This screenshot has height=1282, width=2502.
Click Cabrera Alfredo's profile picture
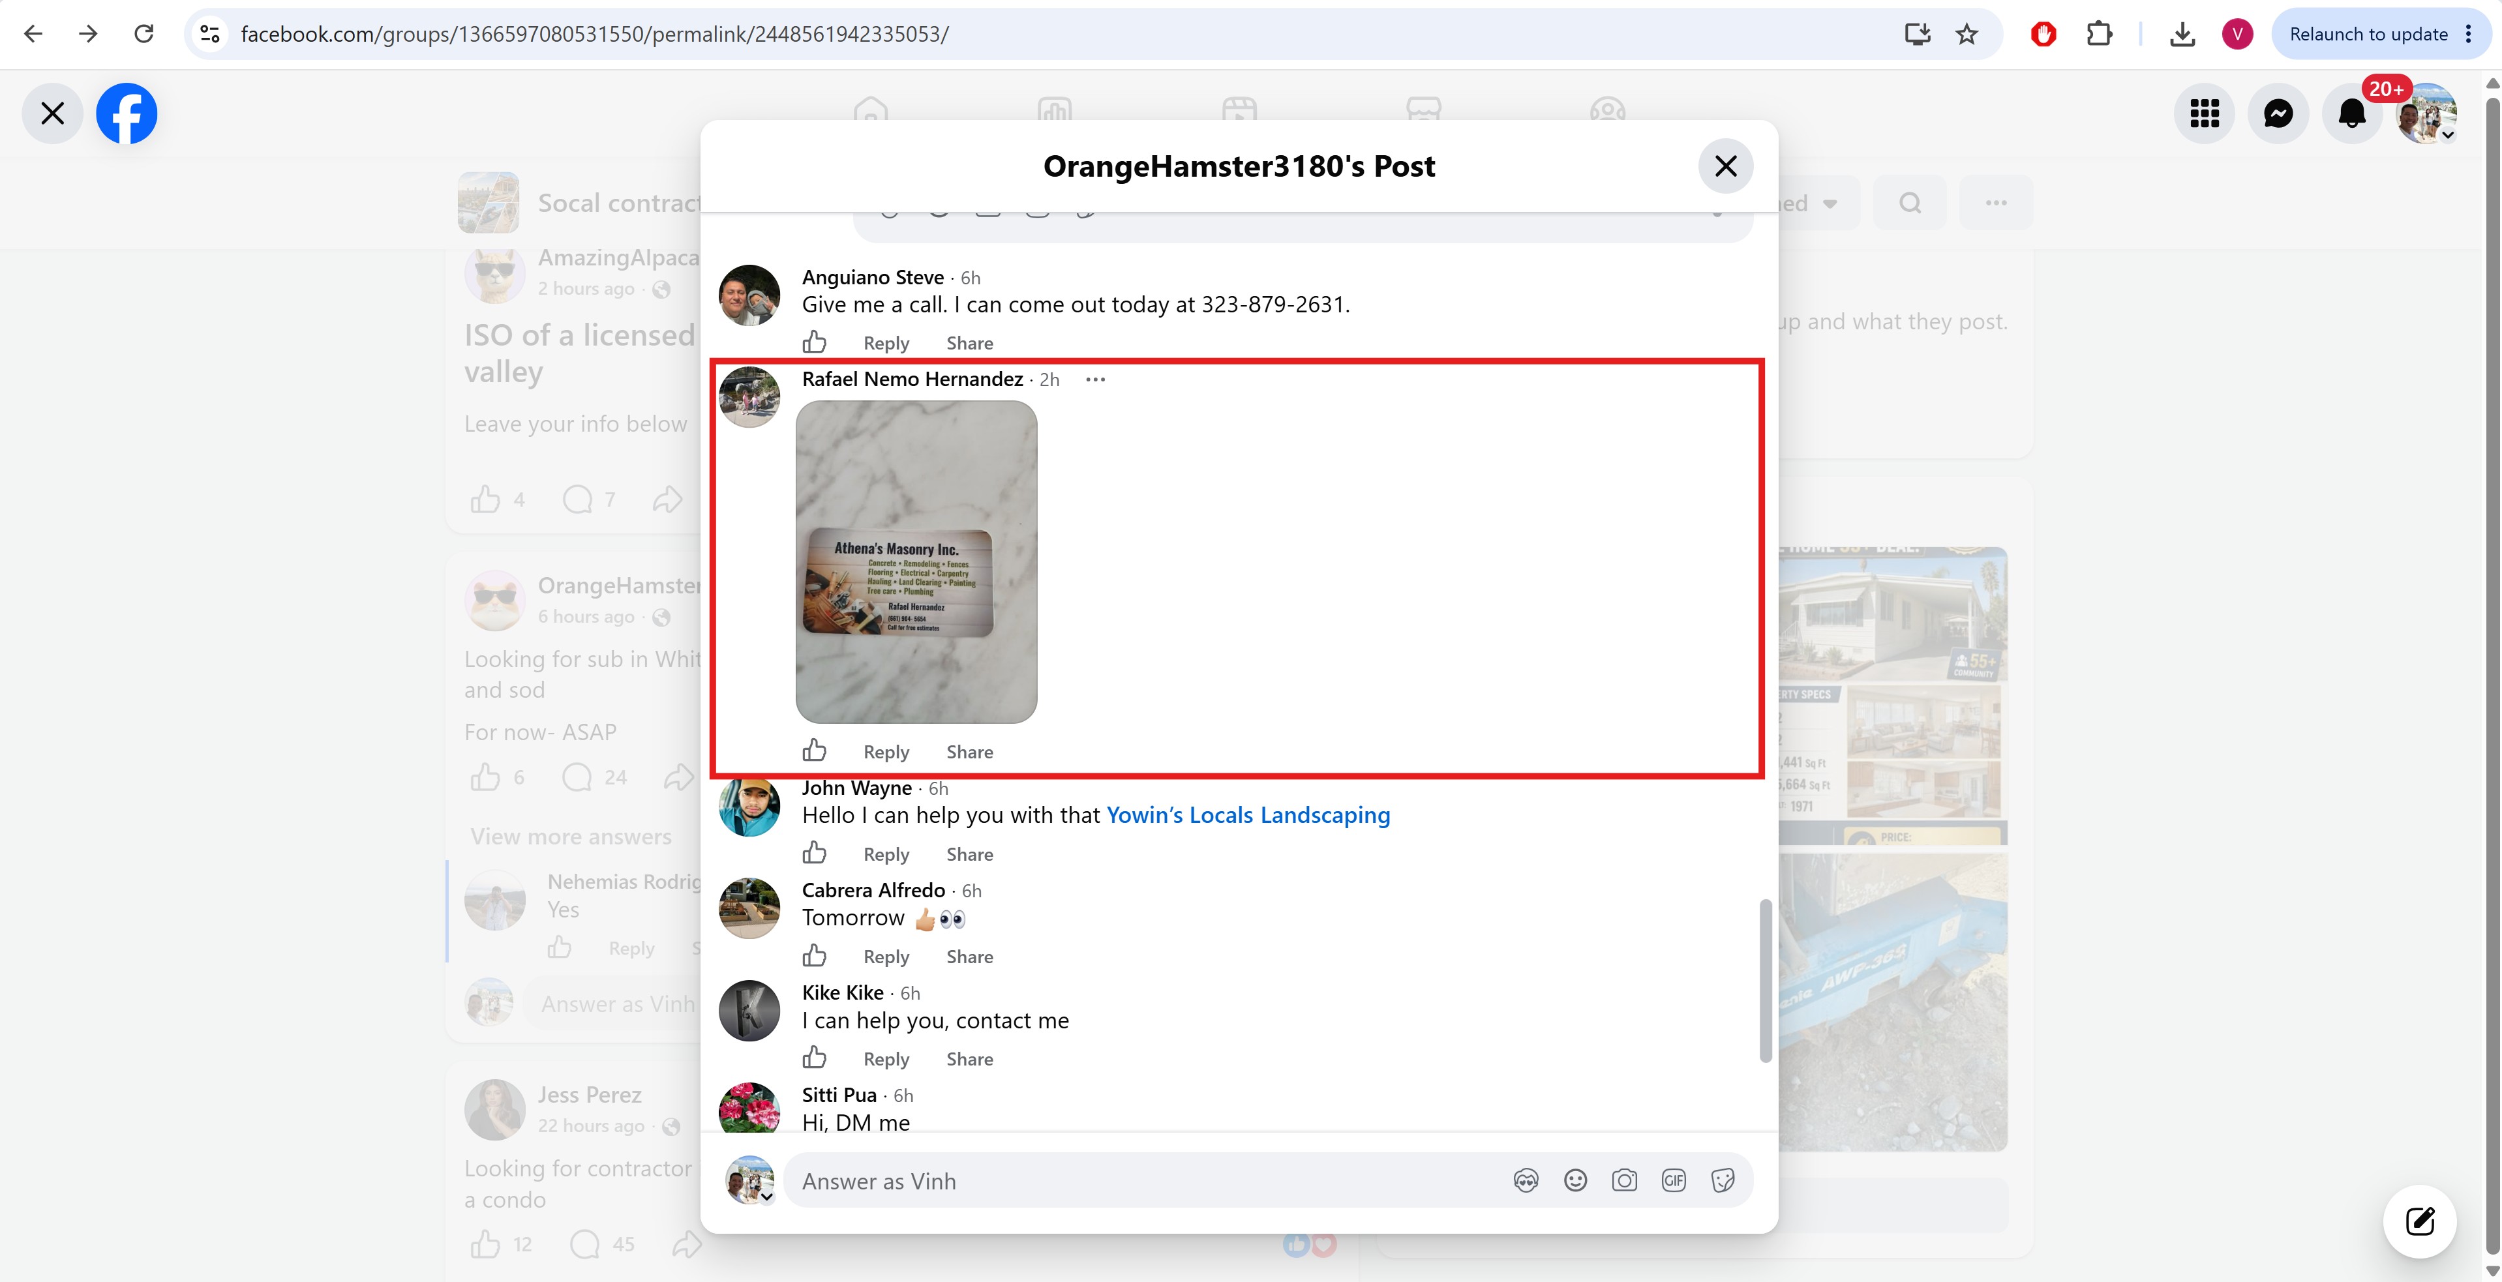click(x=749, y=909)
